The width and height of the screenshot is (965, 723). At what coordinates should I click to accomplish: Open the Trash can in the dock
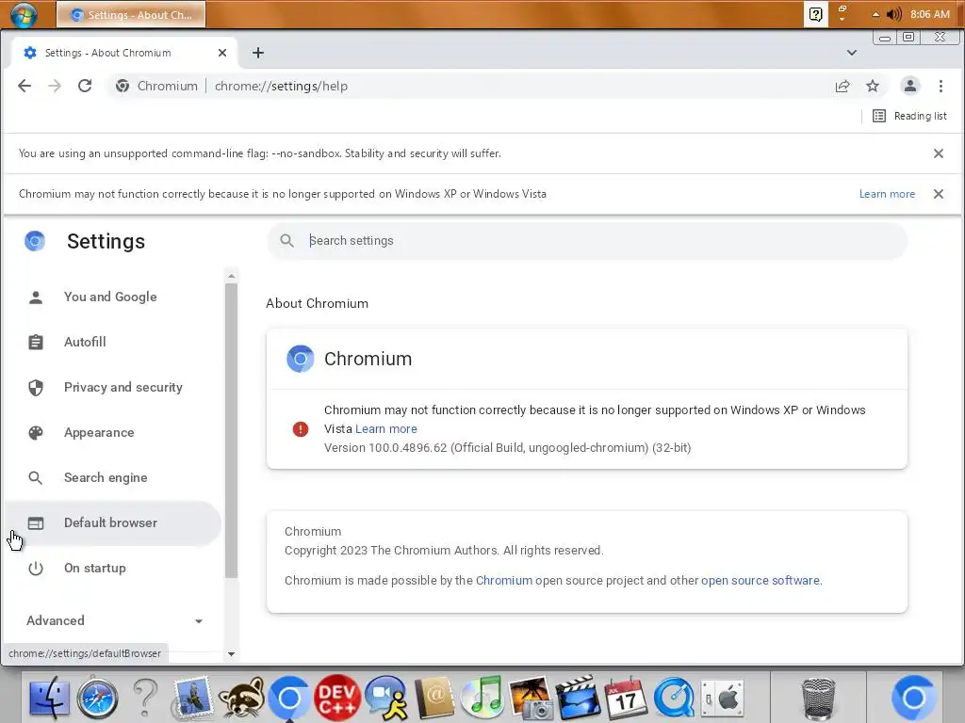(x=819, y=698)
